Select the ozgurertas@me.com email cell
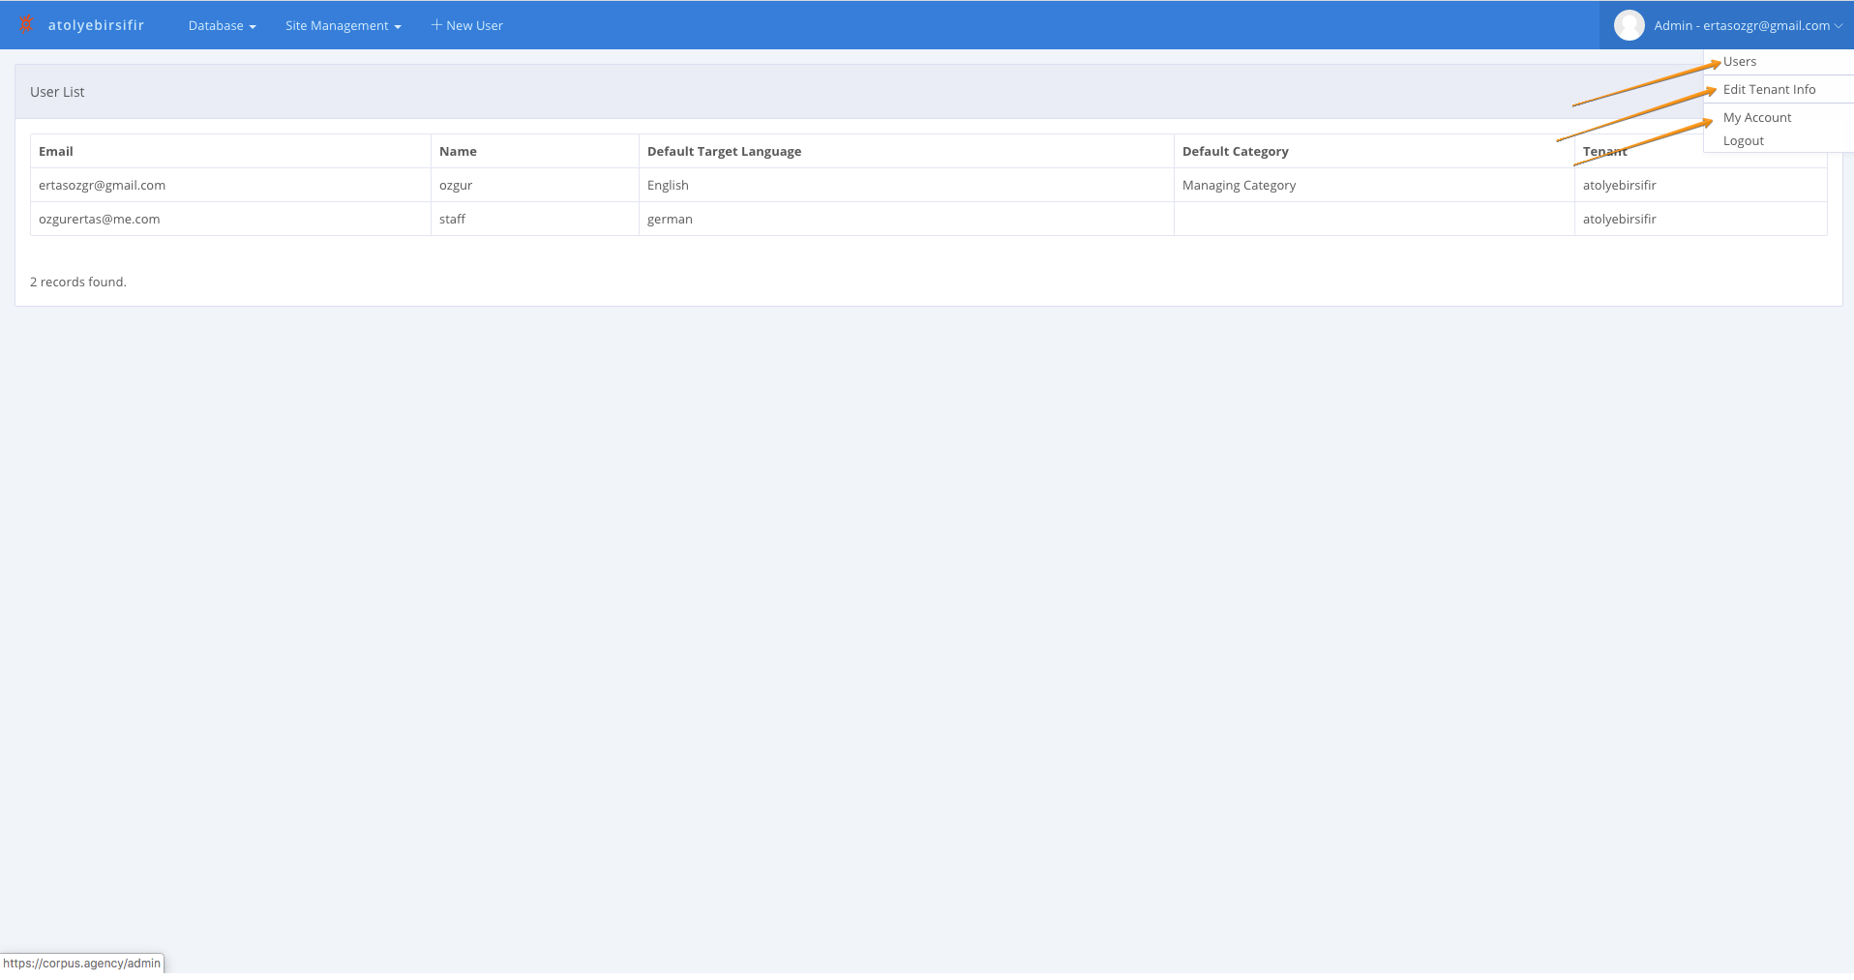This screenshot has height=980, width=1854. click(x=230, y=219)
